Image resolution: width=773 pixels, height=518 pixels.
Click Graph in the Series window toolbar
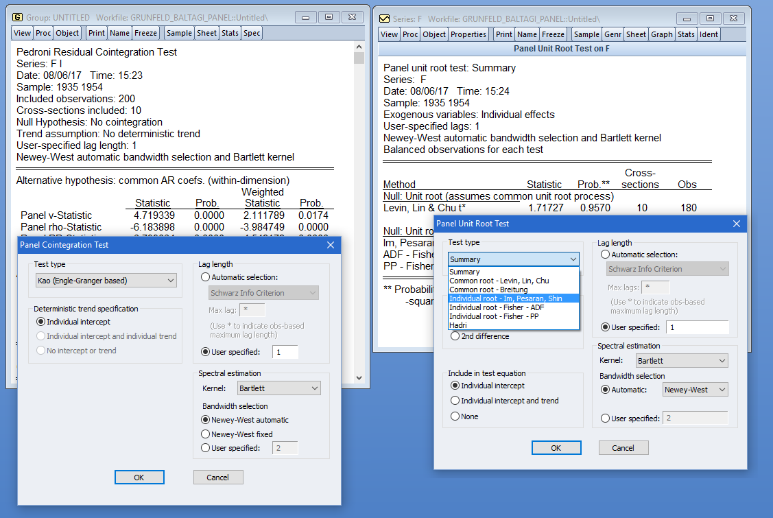[662, 34]
